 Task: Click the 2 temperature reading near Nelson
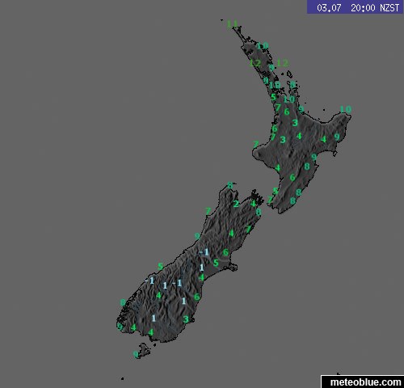coord(236,204)
